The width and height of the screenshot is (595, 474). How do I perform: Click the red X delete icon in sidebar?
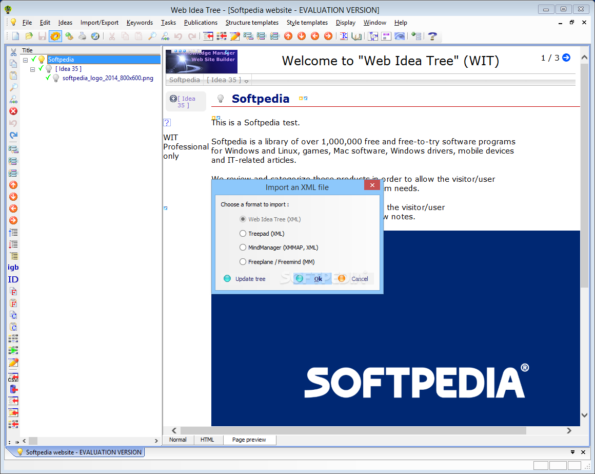[x=13, y=111]
